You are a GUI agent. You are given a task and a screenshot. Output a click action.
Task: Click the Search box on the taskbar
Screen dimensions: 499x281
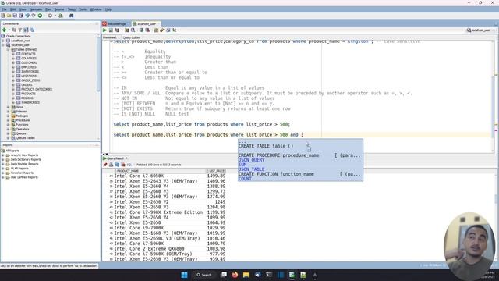pyautogui.click(x=203, y=275)
